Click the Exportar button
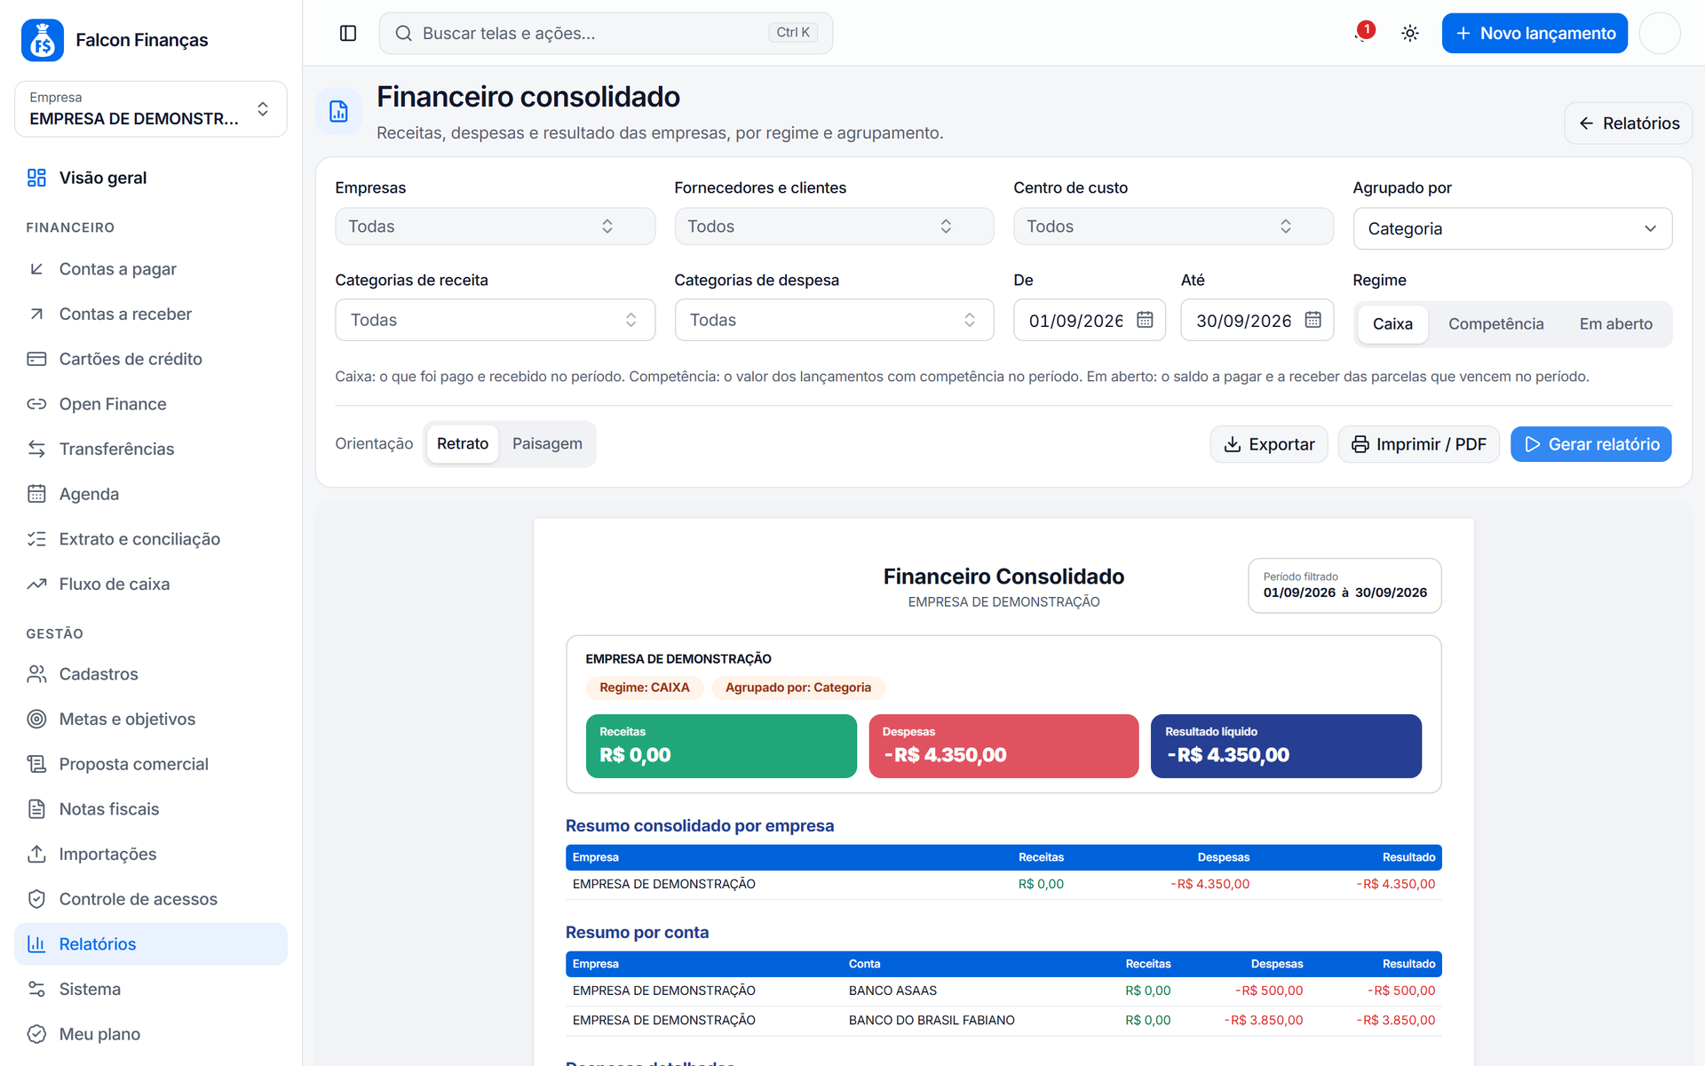The image size is (1705, 1066). [x=1269, y=444]
